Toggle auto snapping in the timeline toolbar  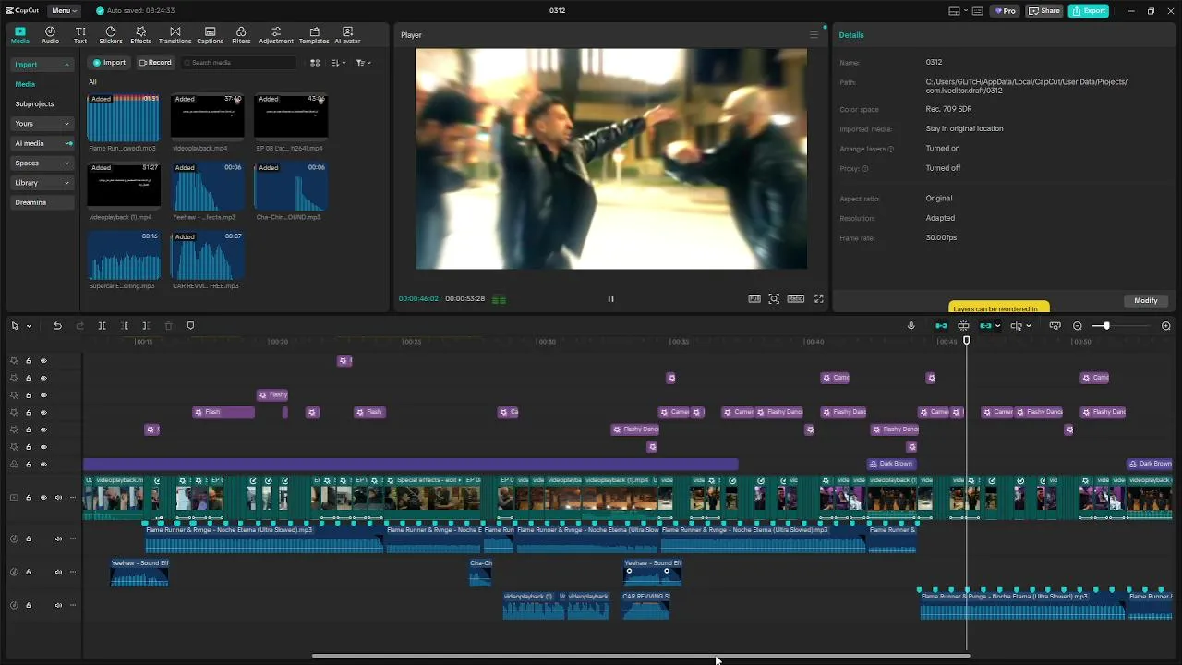(x=963, y=326)
